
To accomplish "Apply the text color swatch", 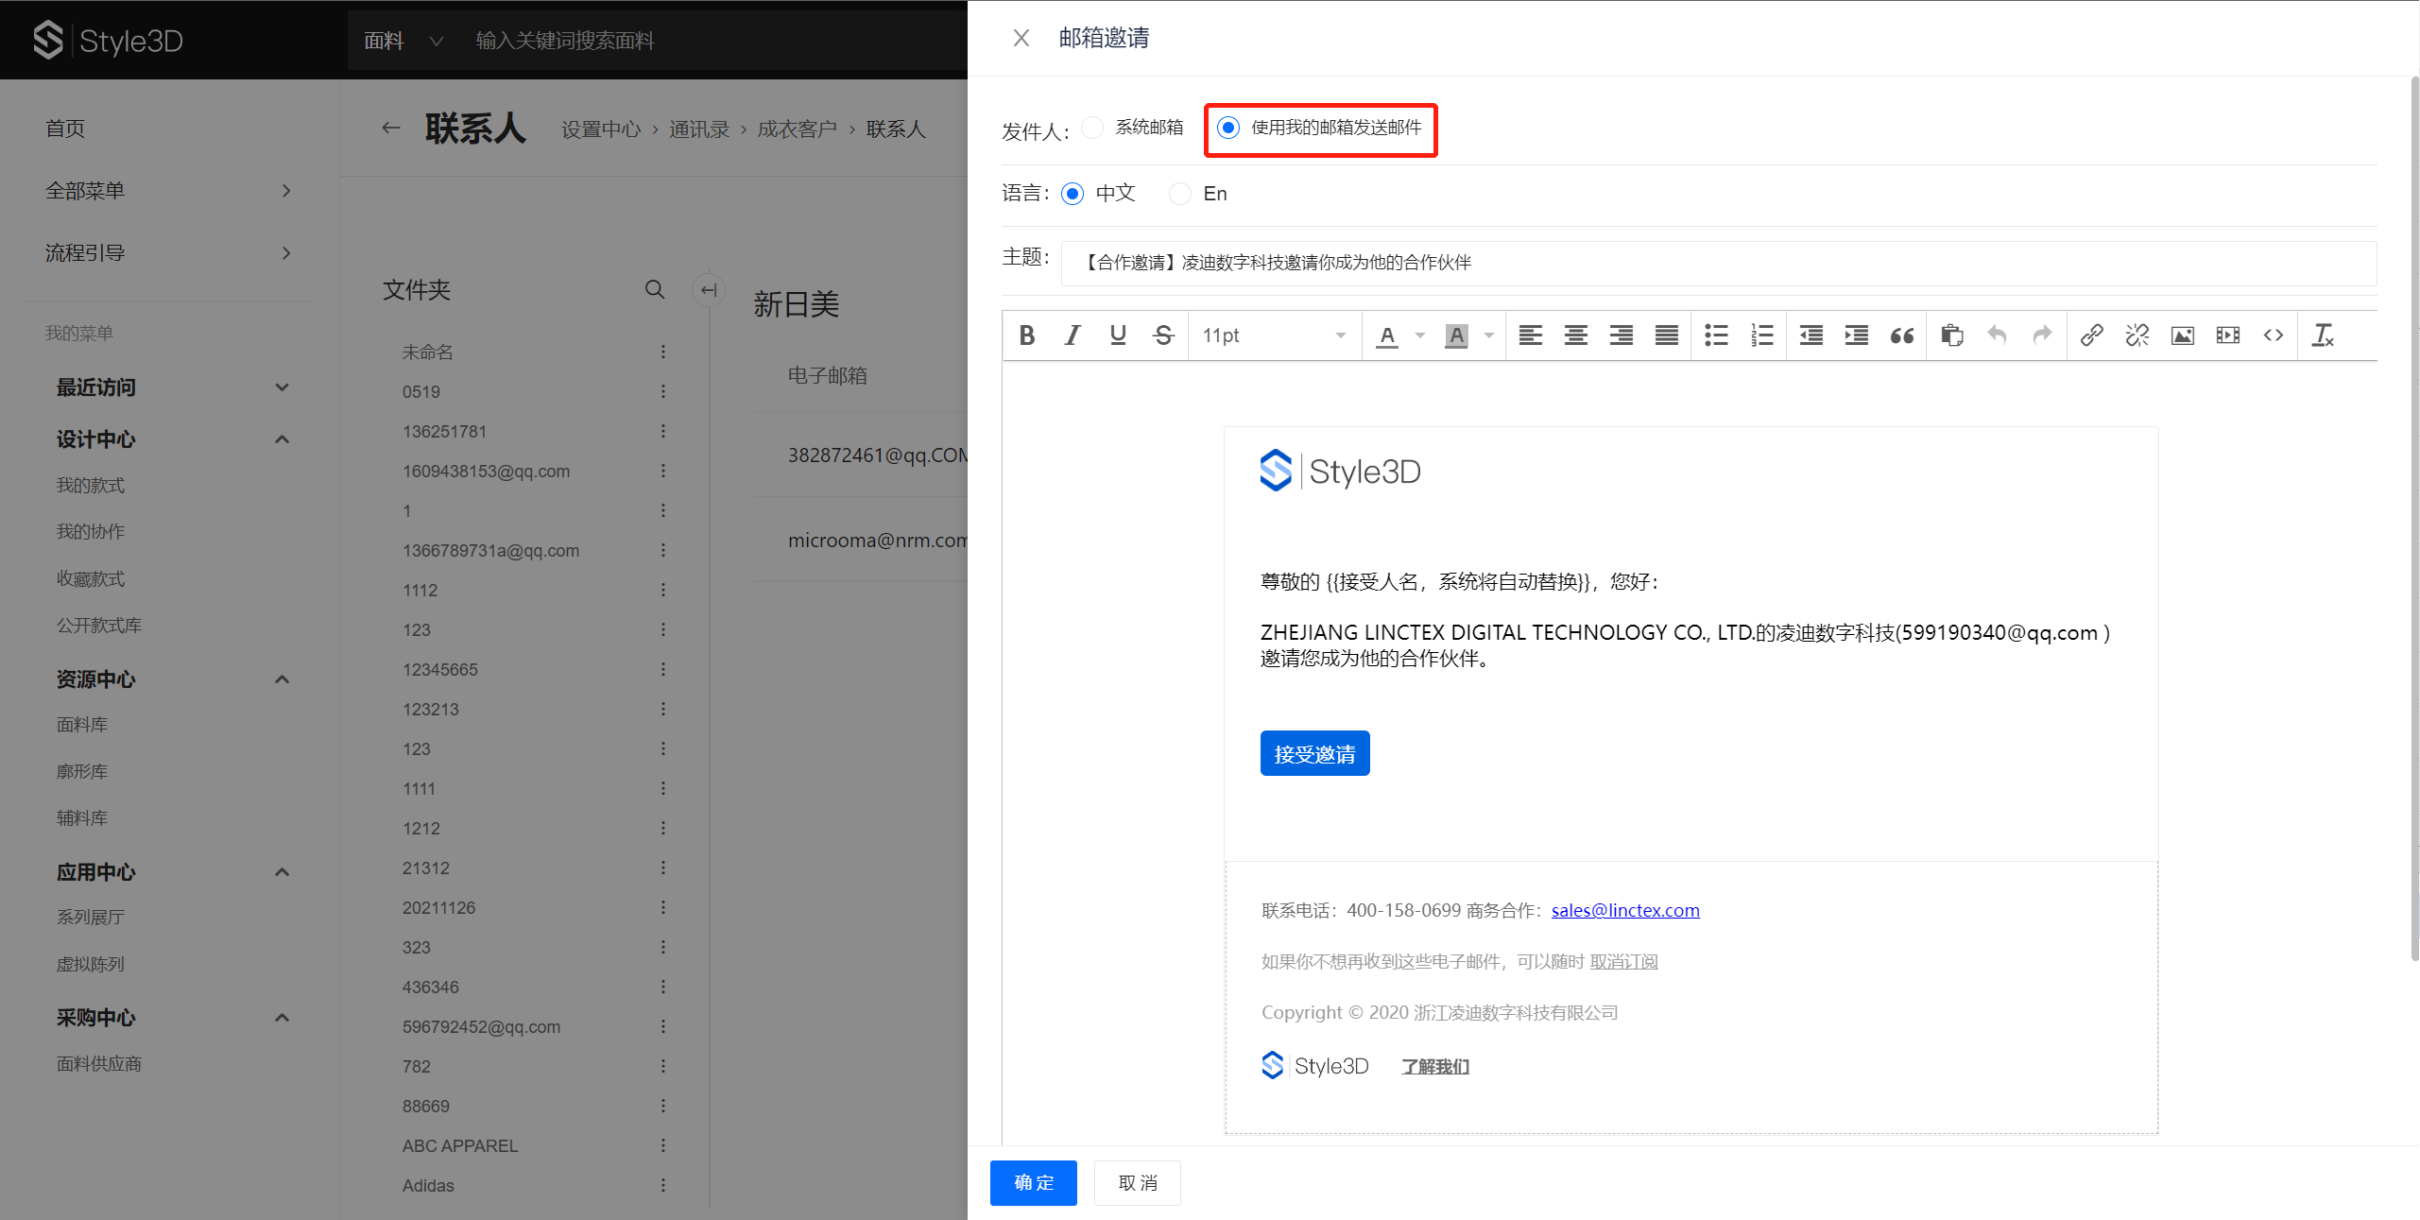I will pos(1386,335).
